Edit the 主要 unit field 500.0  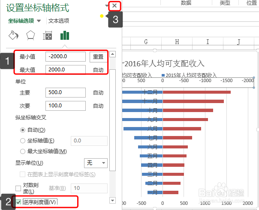coord(66,92)
